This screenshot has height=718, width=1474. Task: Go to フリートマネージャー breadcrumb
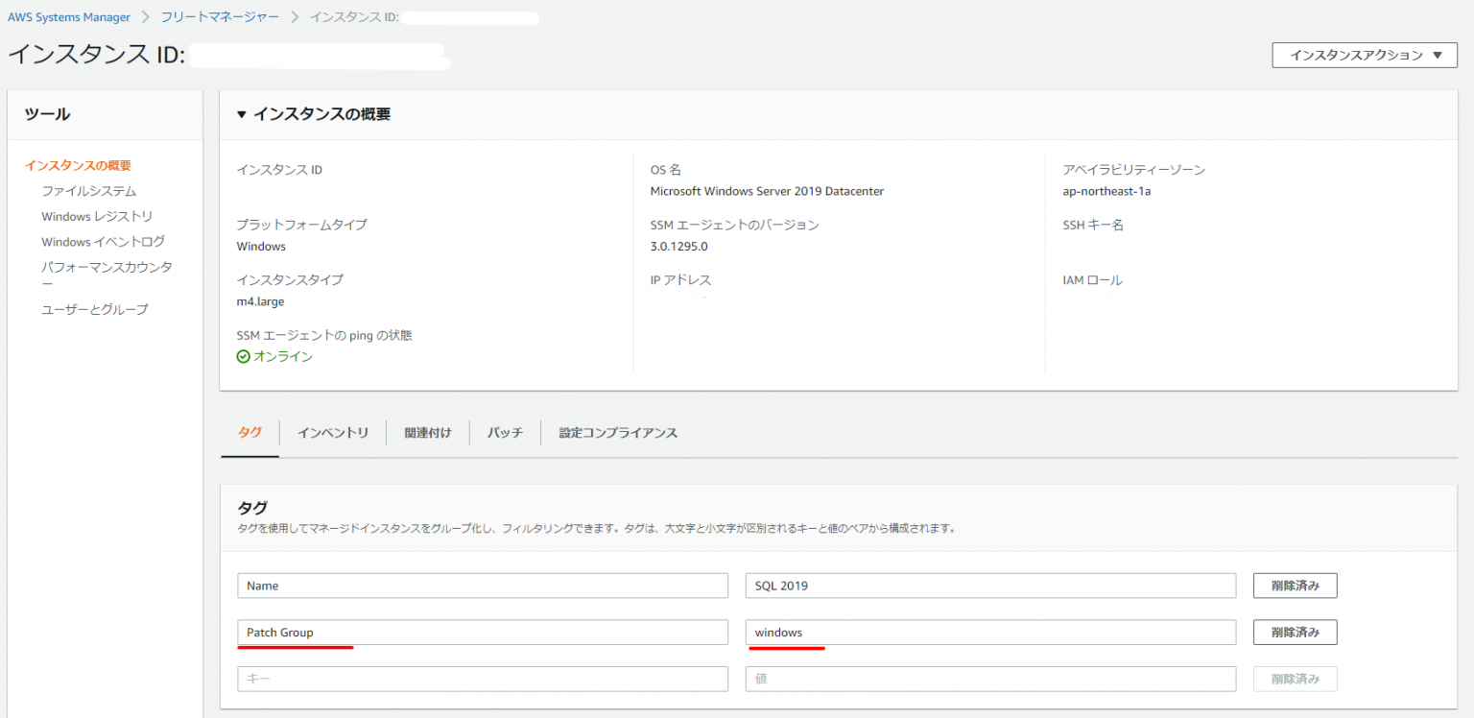[x=220, y=17]
